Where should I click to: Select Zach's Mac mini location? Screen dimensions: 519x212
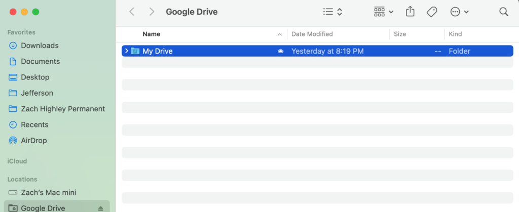tap(43, 192)
